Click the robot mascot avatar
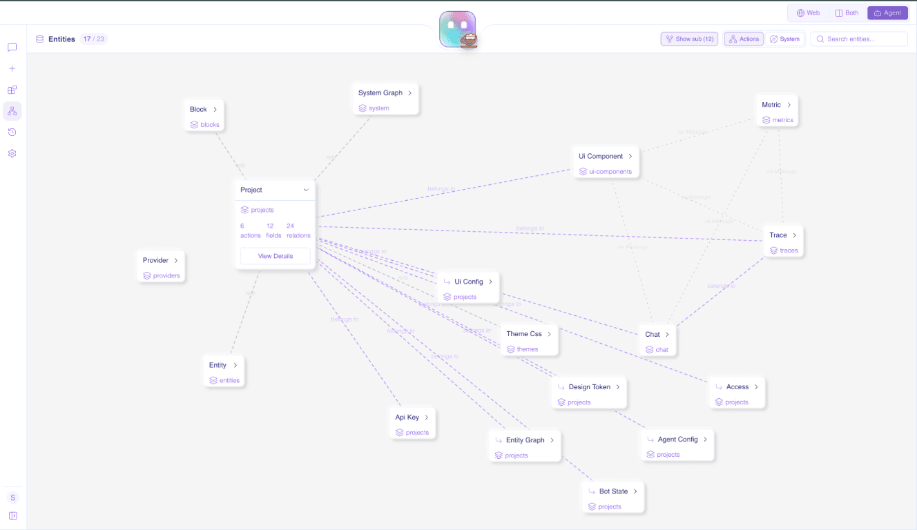Screen dimensions: 917x530 pyautogui.click(x=458, y=30)
